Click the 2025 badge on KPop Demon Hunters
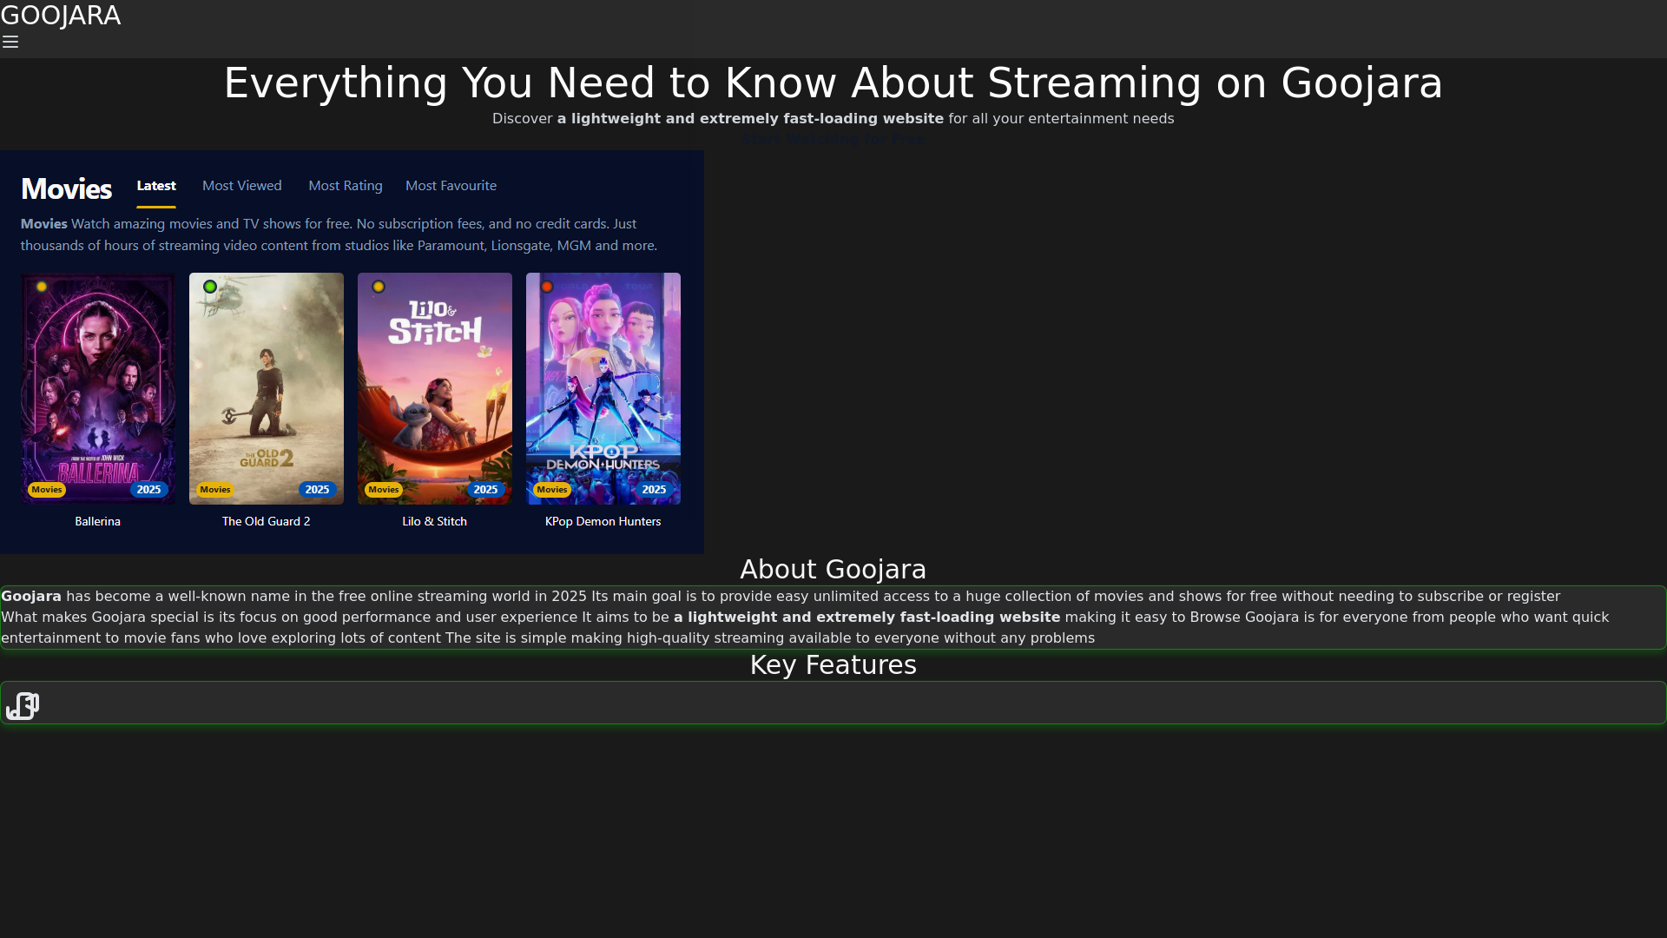This screenshot has height=938, width=1667. click(x=655, y=490)
